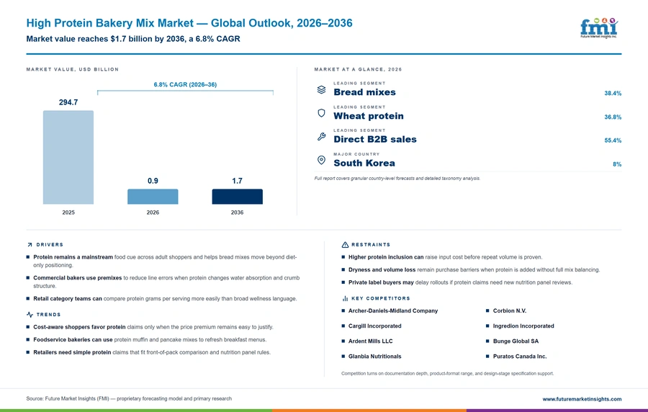The height and width of the screenshot is (412, 648).
Task: Click the Market Value, USD Billion heading
Action: [72, 69]
